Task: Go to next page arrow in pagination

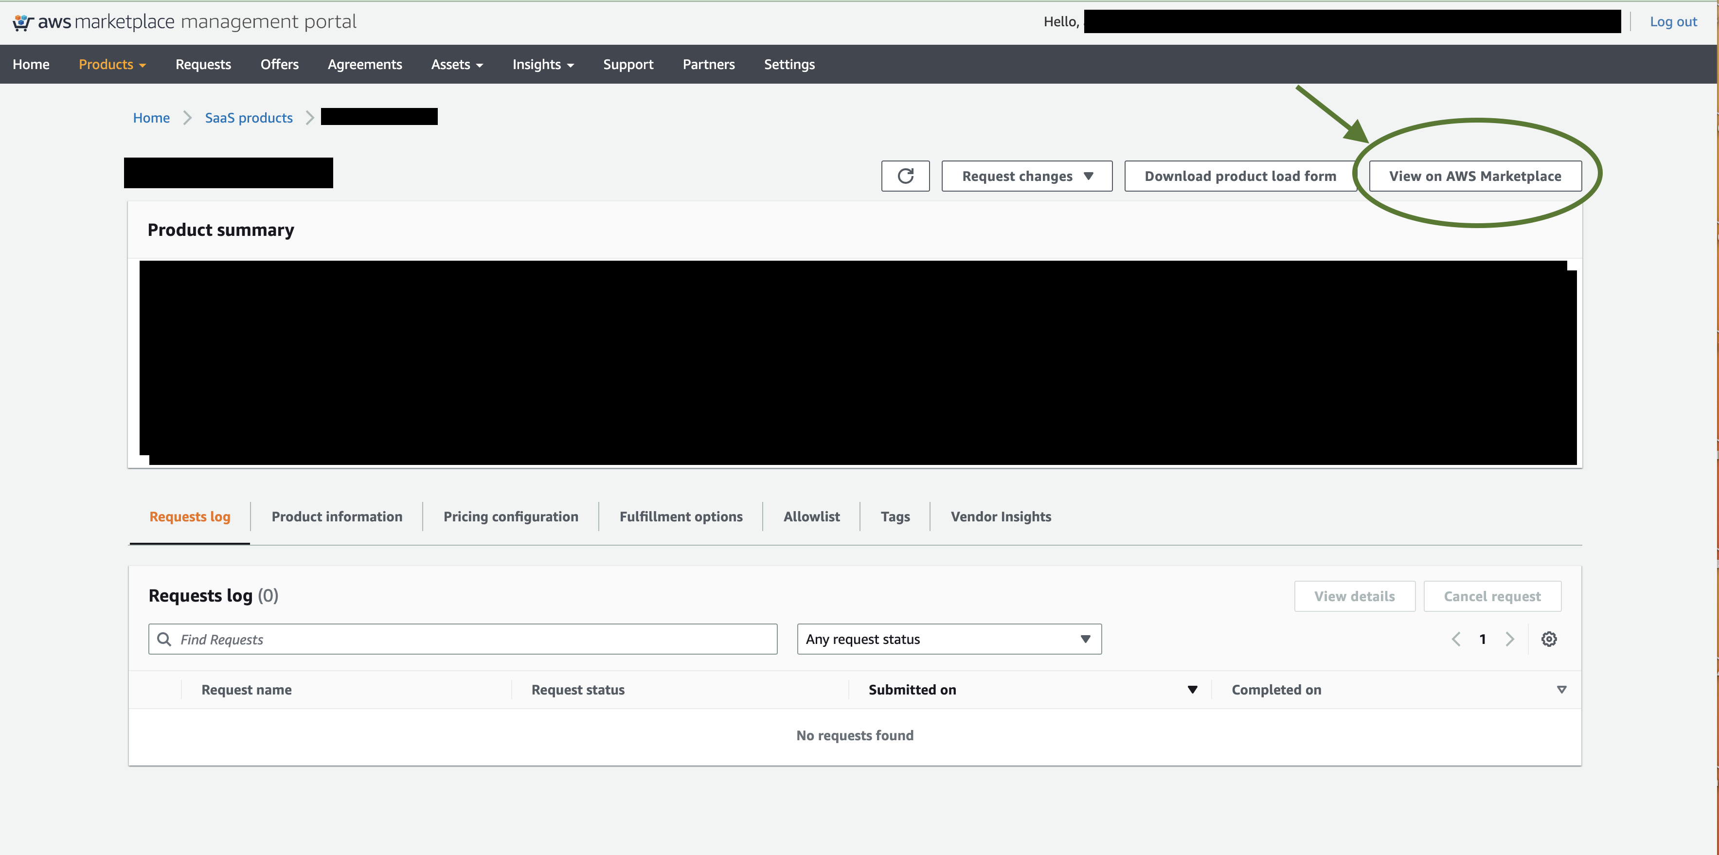Action: tap(1509, 639)
